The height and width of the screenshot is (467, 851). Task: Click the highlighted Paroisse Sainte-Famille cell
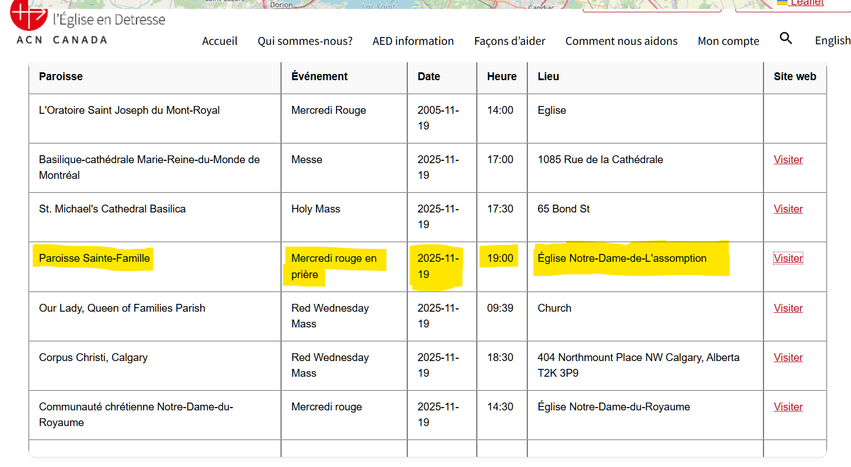pos(94,258)
